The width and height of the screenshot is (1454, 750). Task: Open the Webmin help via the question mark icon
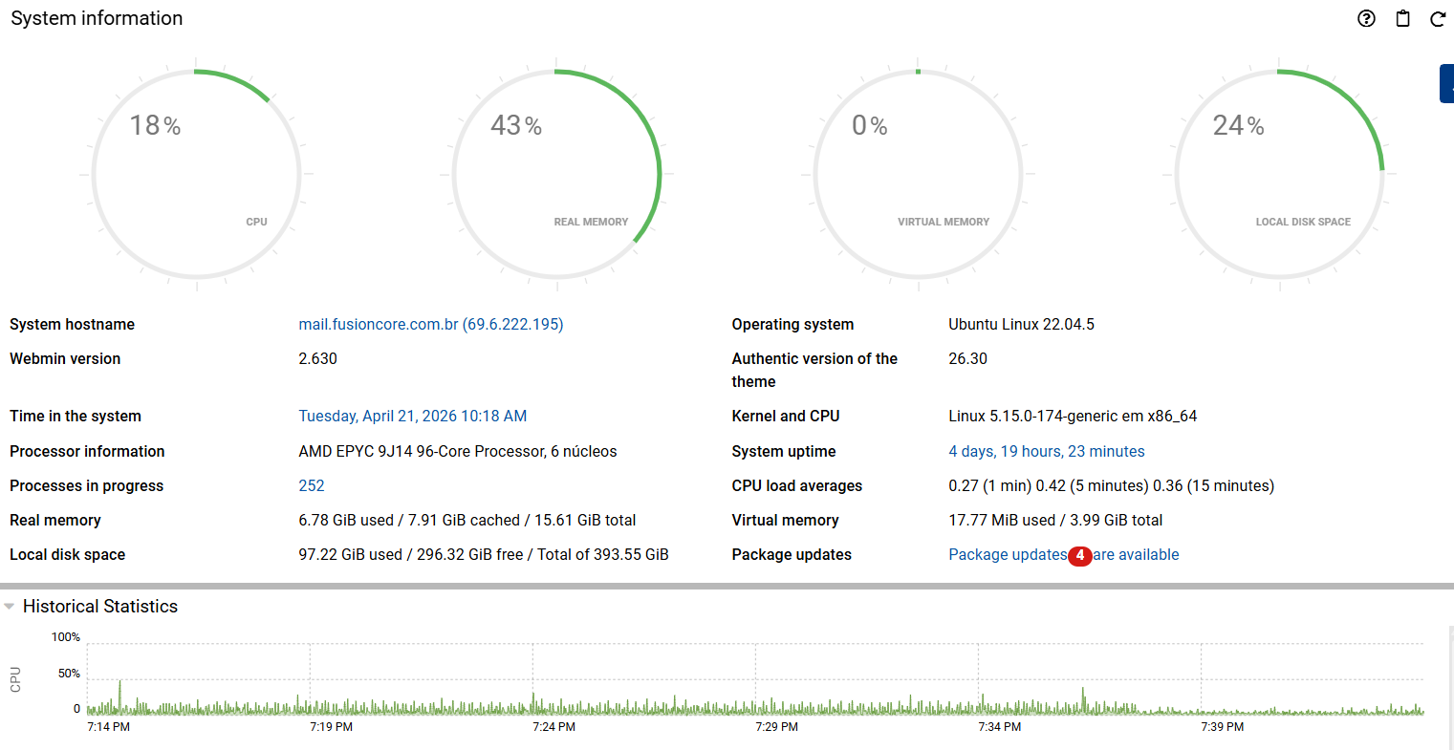click(1366, 18)
